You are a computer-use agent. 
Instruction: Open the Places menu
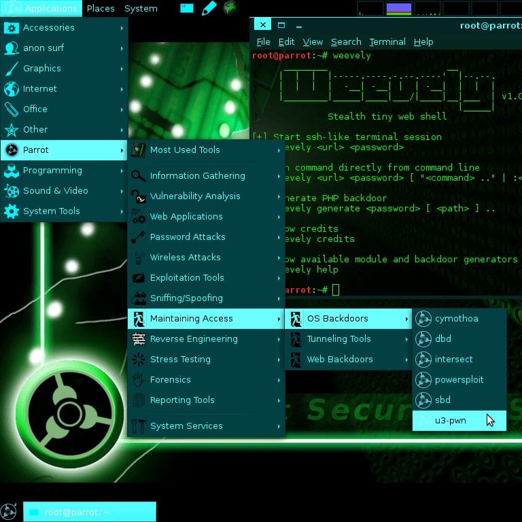(x=101, y=9)
